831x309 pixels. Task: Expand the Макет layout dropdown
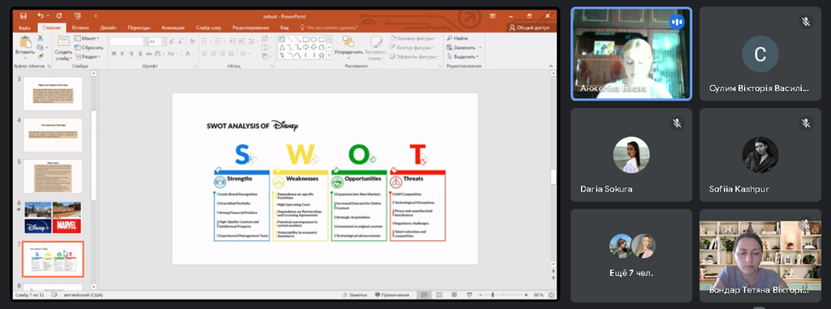click(x=87, y=38)
